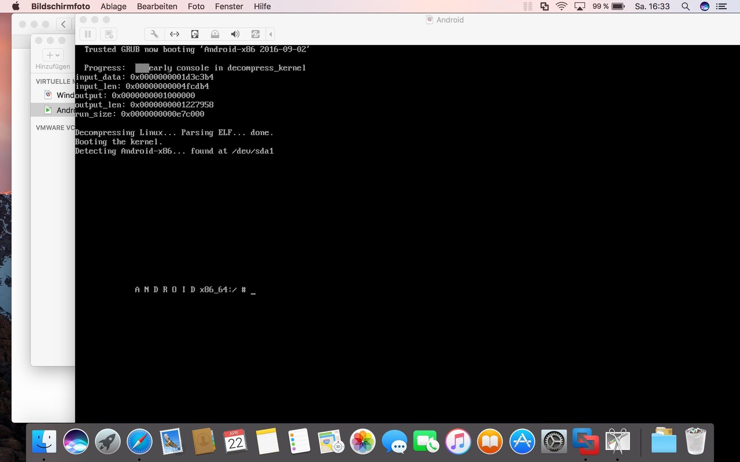The image size is (740, 462).
Task: Open Reminders from the Dock
Action: pos(299,441)
